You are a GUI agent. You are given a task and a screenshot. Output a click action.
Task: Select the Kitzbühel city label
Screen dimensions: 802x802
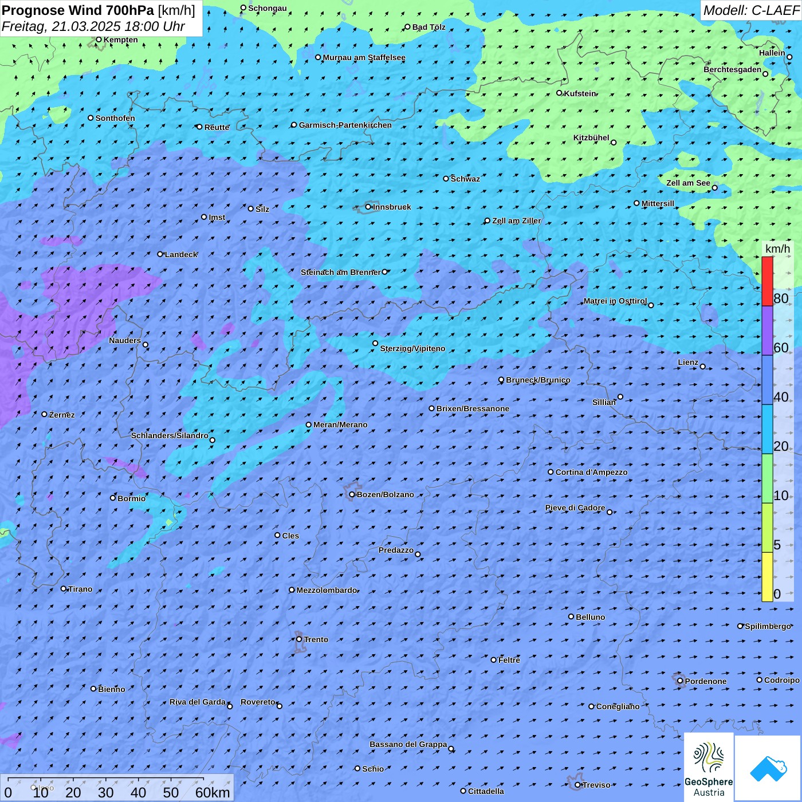click(591, 137)
